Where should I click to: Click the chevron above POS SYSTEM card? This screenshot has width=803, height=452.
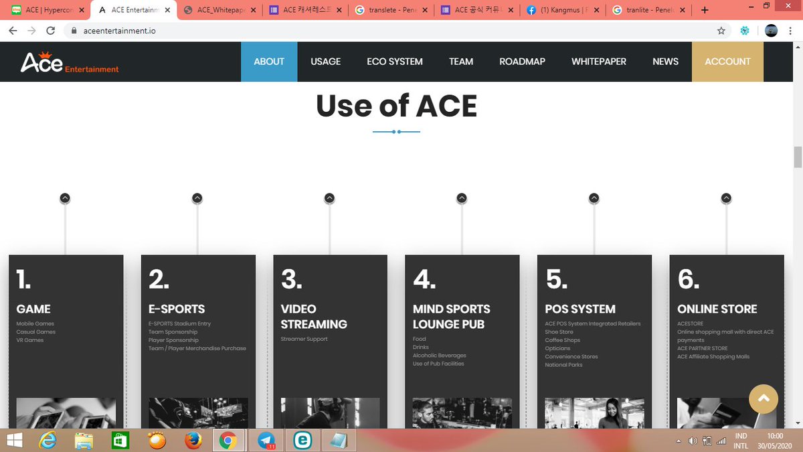coord(594,198)
